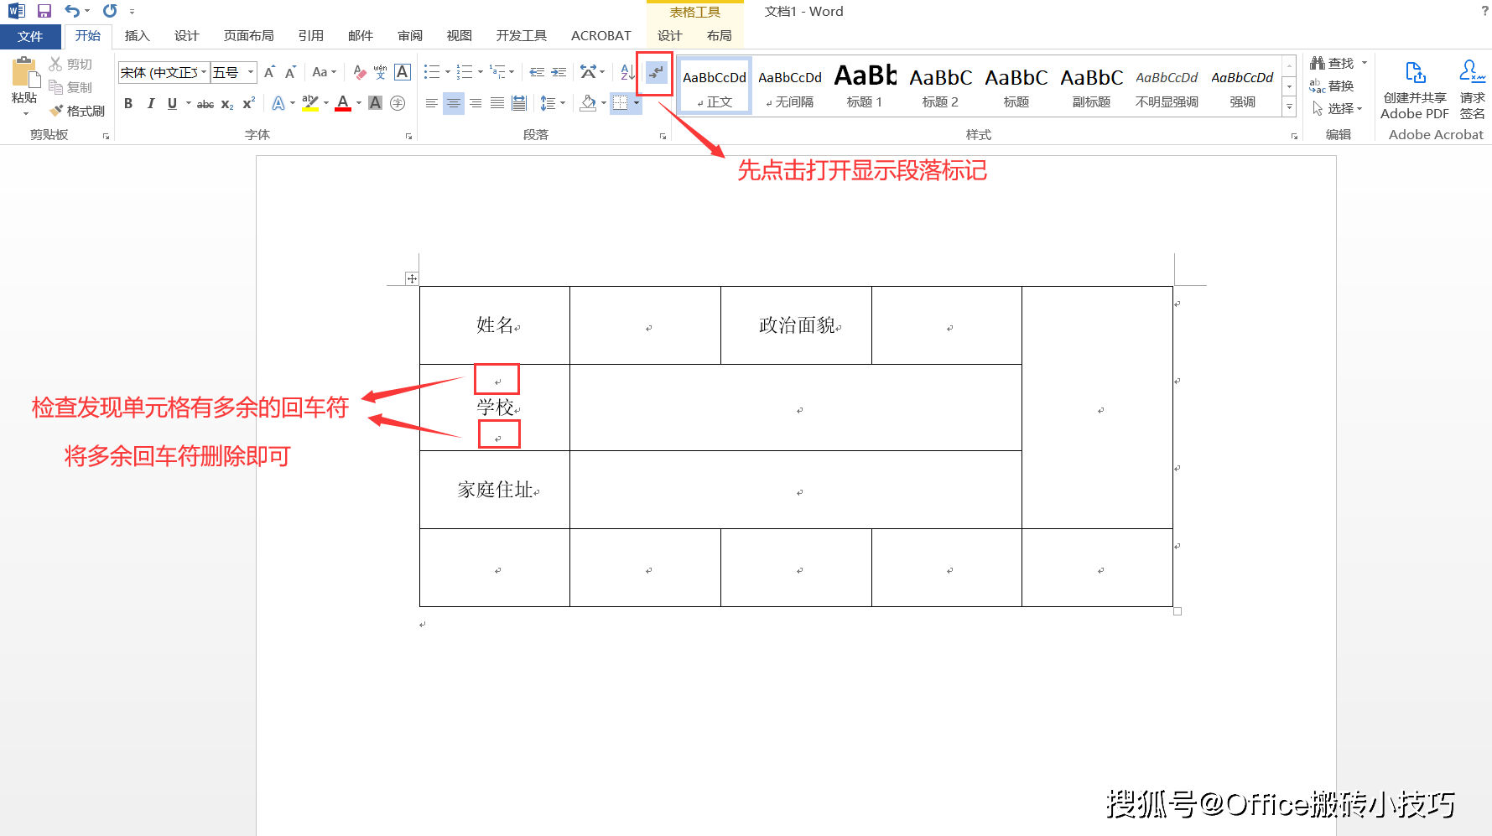The height and width of the screenshot is (836, 1492).
Task: Click the Increase indent icon
Action: coord(559,73)
